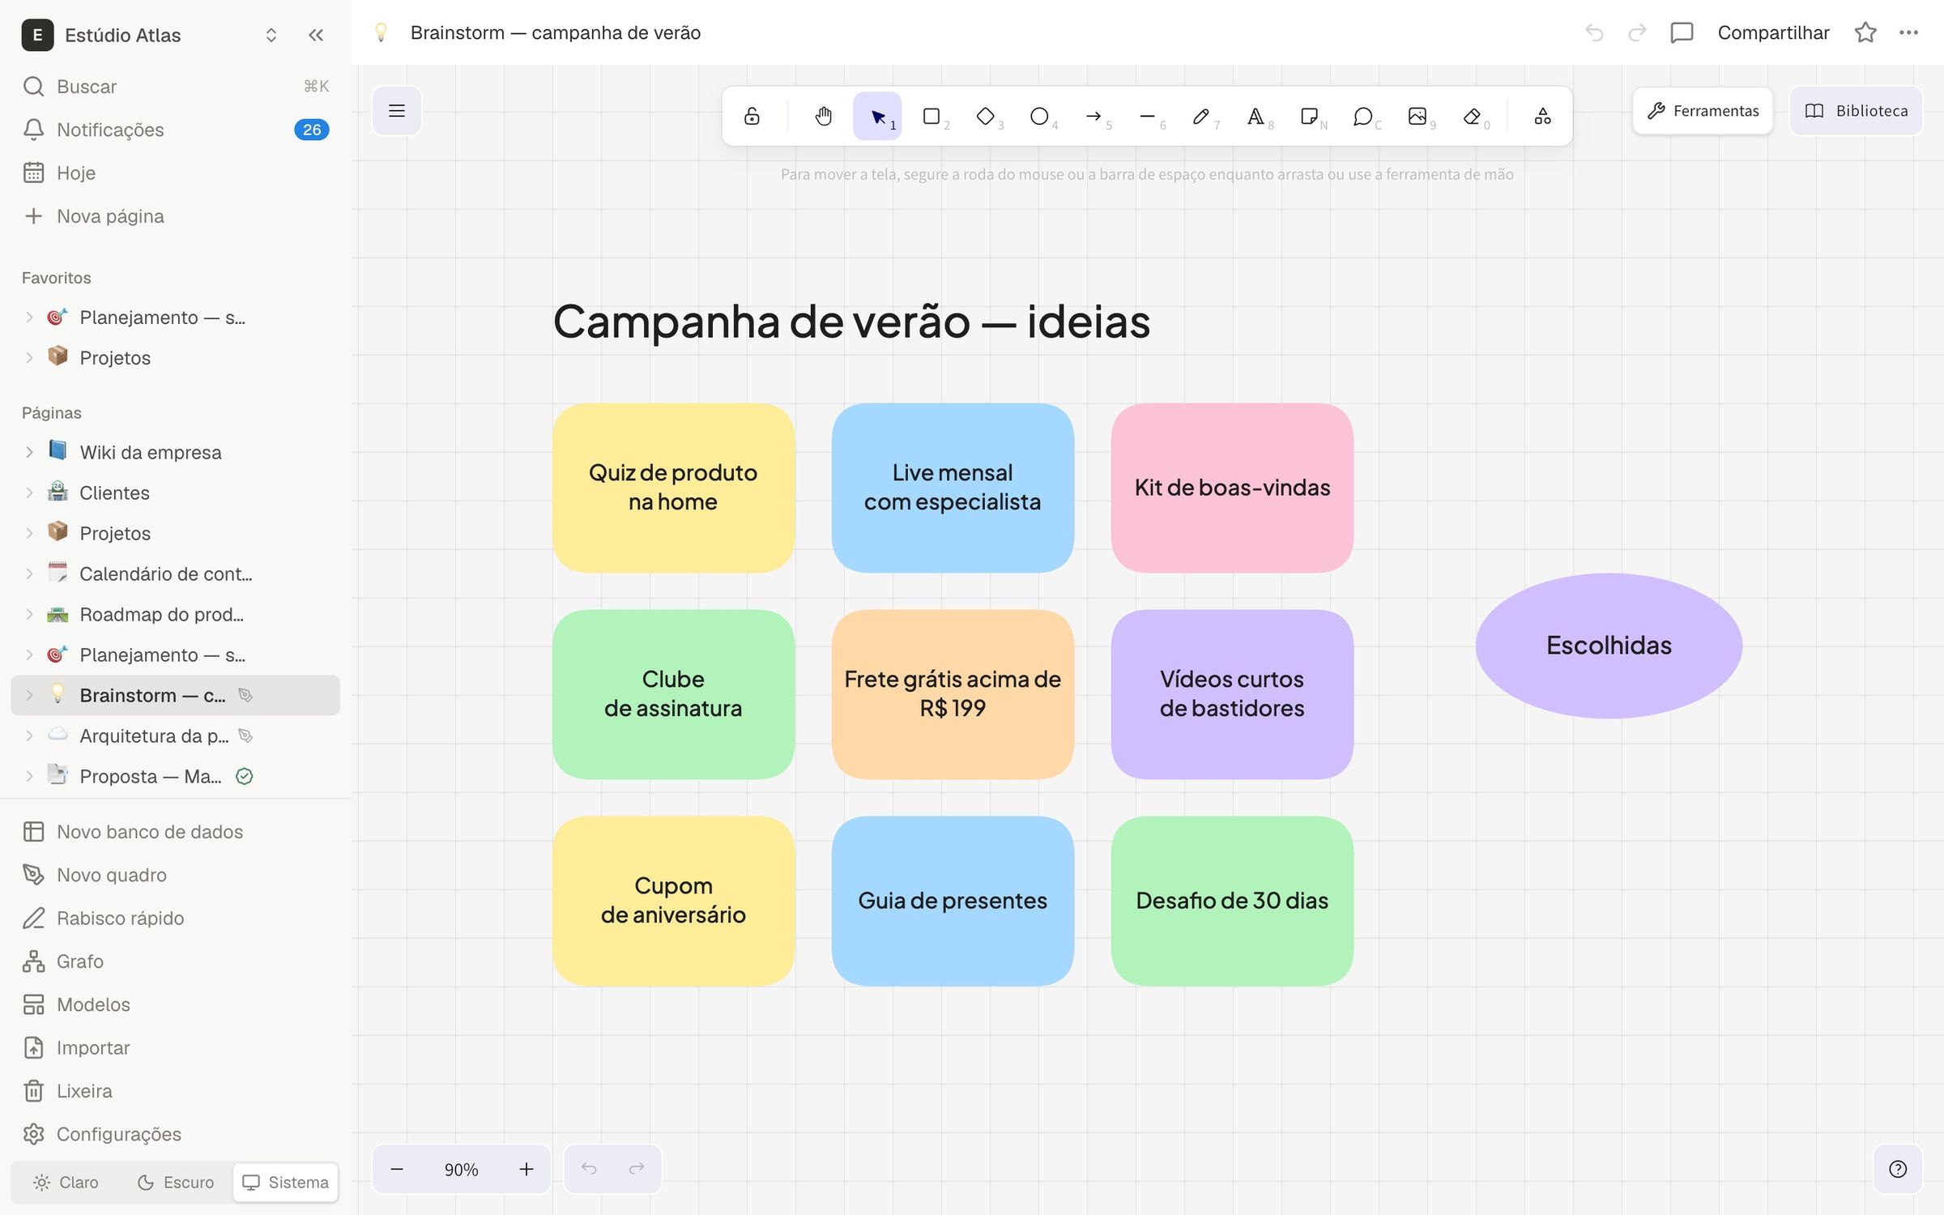Collapse the sidebar

[x=316, y=35]
